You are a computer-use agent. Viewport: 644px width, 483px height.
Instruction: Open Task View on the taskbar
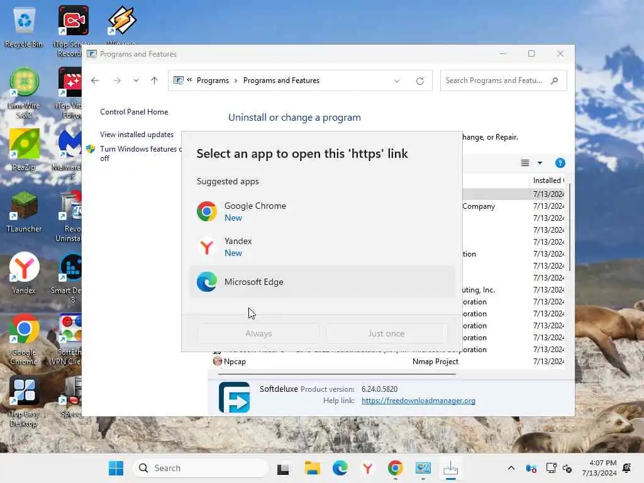[x=282, y=469]
